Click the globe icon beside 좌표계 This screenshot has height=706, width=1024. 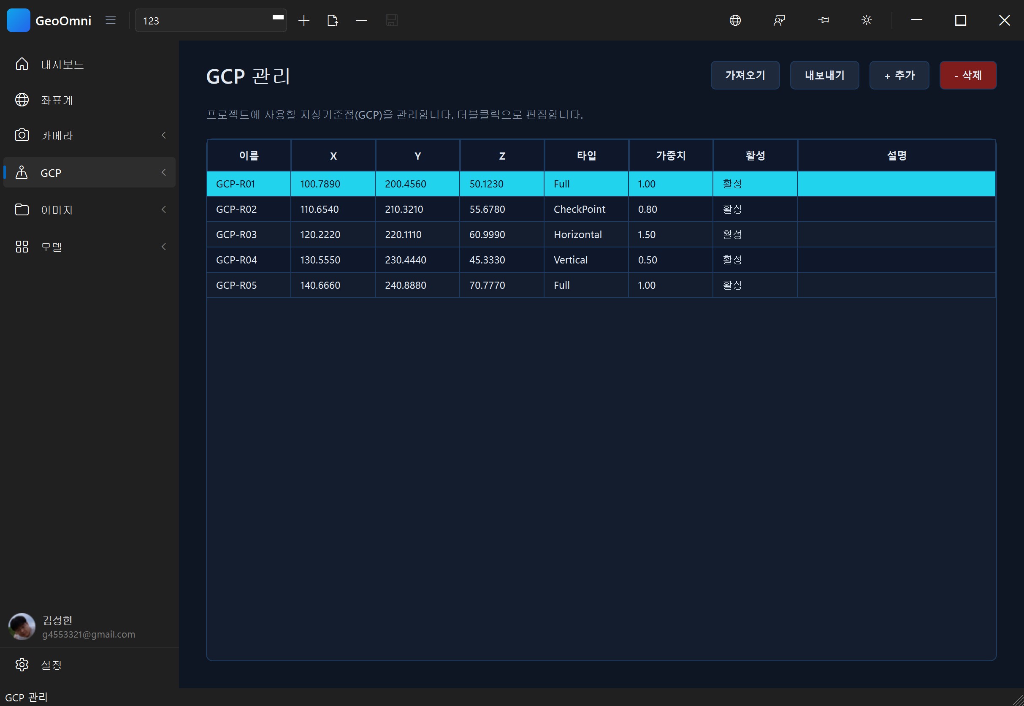tap(22, 100)
